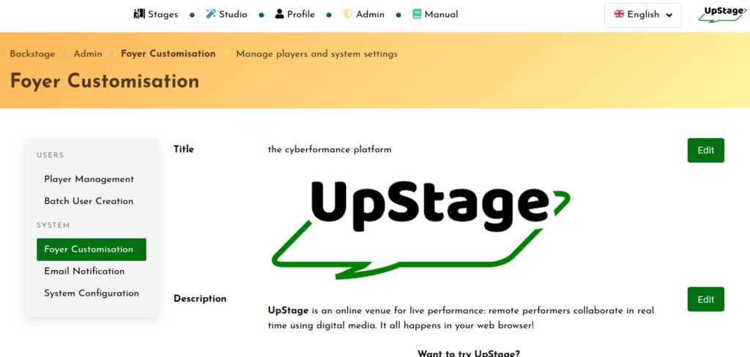
Task: Click the SYSTEM section label
Action: tap(53, 225)
